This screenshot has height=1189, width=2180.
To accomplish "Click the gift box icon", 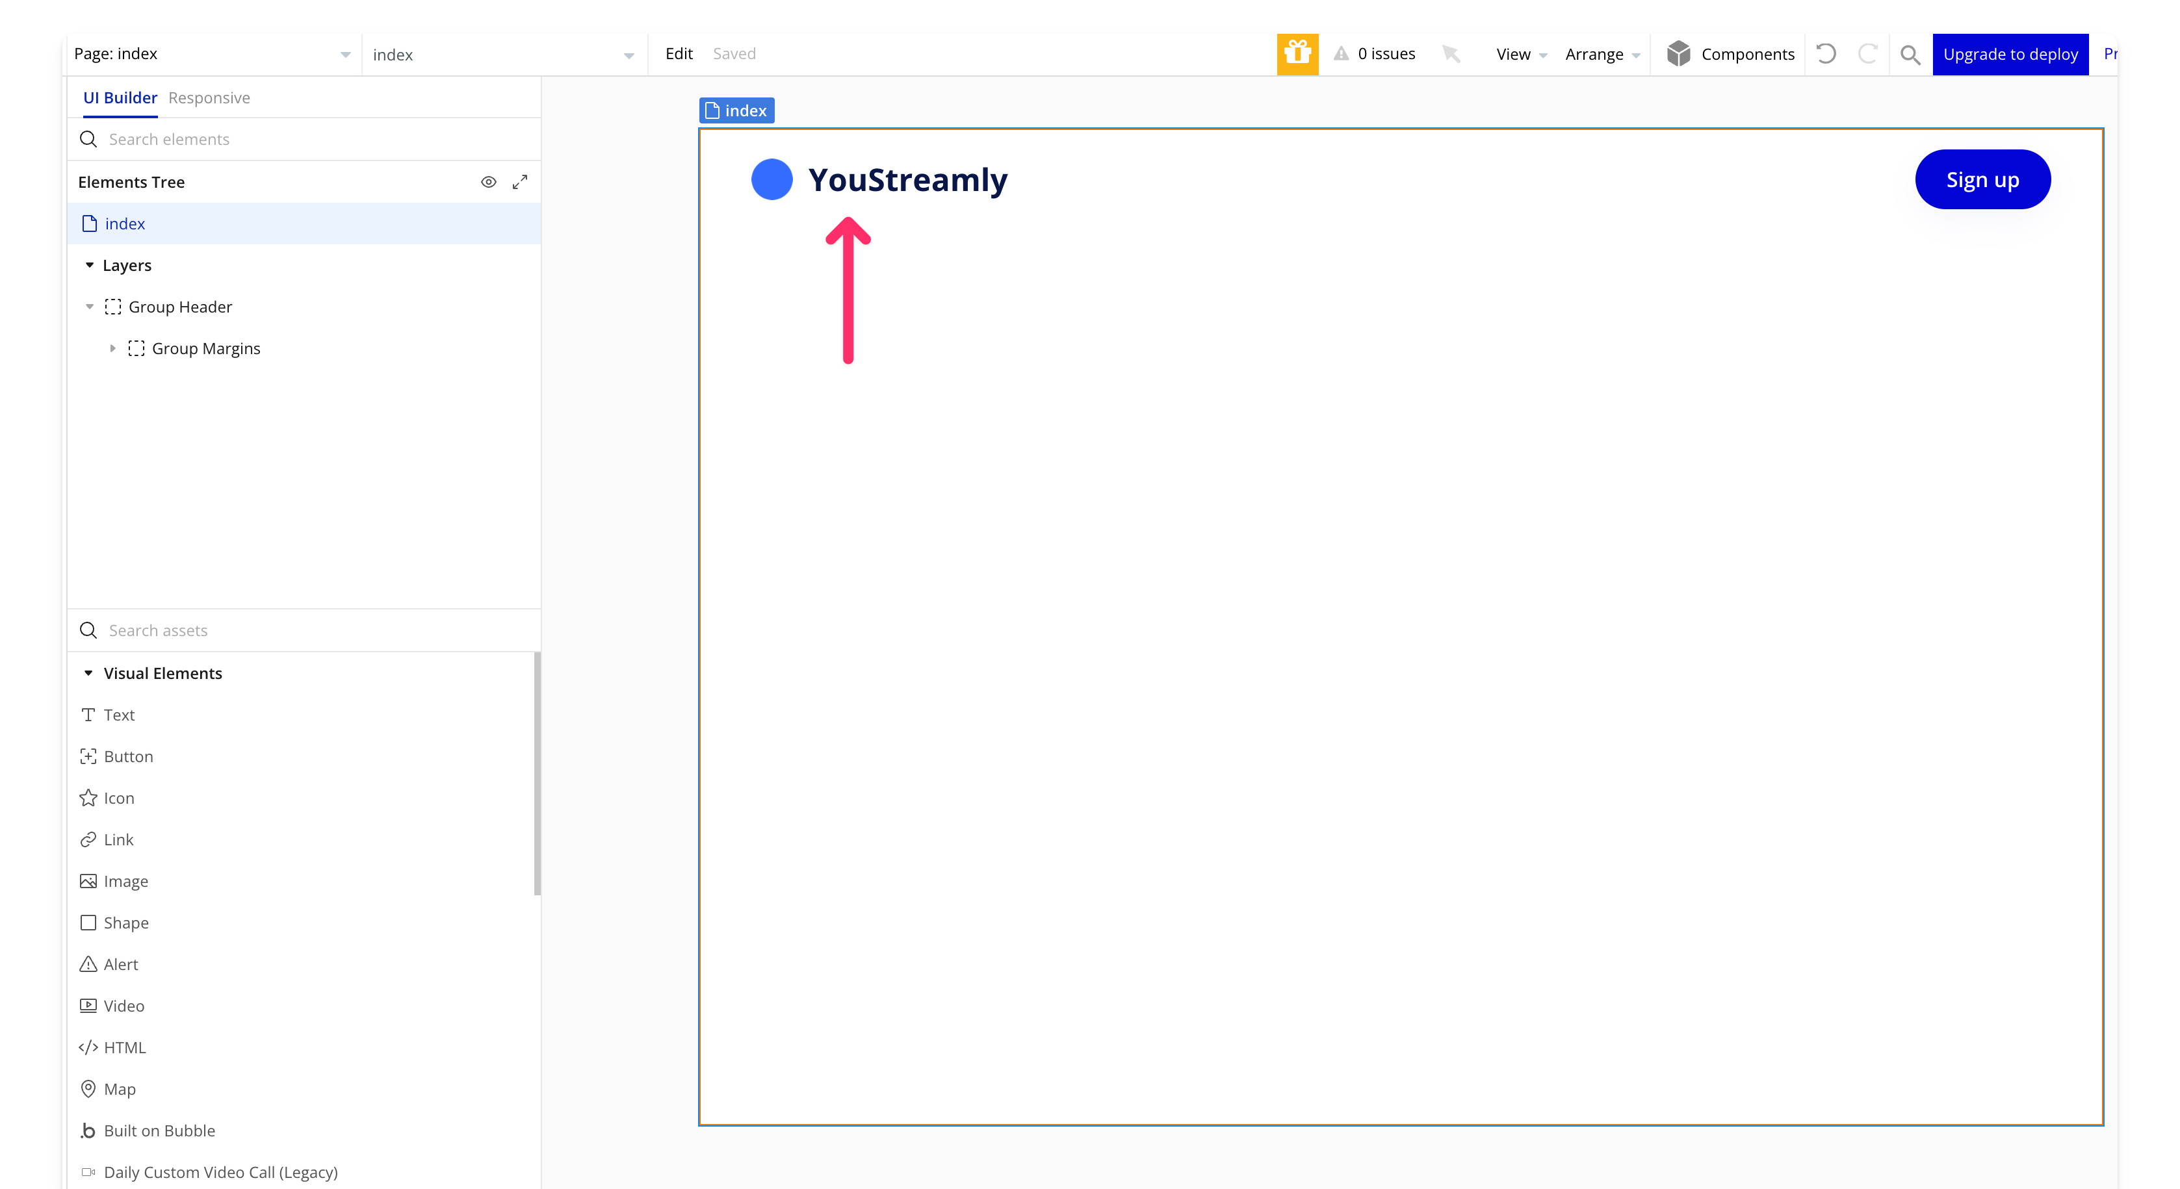I will tap(1297, 54).
